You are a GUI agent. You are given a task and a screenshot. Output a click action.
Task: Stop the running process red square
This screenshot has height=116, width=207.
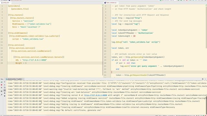coord(2,85)
